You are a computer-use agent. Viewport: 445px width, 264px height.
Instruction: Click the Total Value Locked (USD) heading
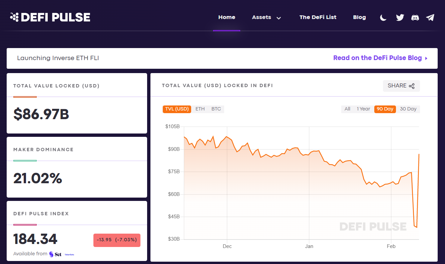56,86
